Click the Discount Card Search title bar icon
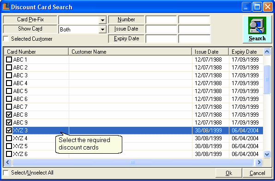 click(x=6, y=7)
